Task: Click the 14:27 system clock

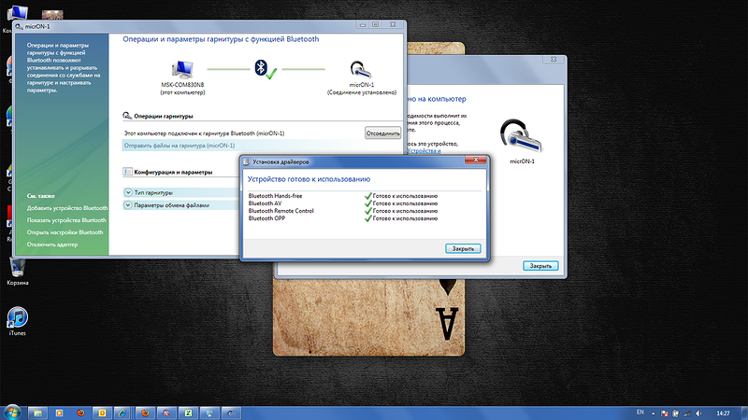Action: (x=723, y=413)
